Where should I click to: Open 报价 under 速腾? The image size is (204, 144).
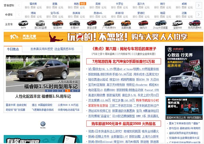point(49,7)
